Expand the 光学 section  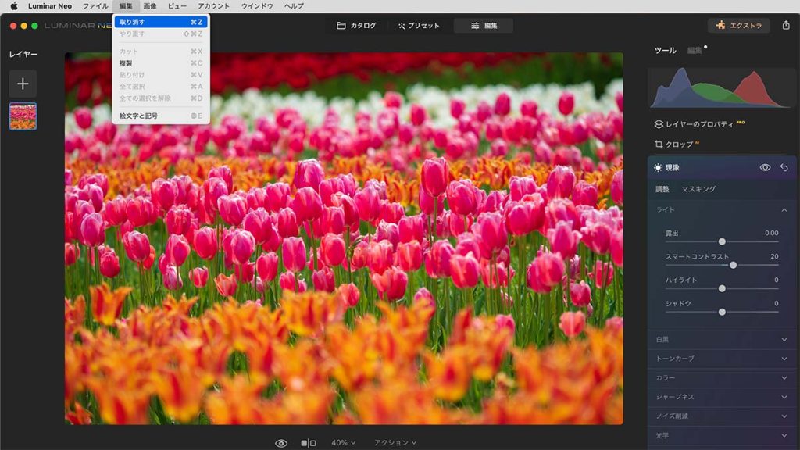point(721,436)
